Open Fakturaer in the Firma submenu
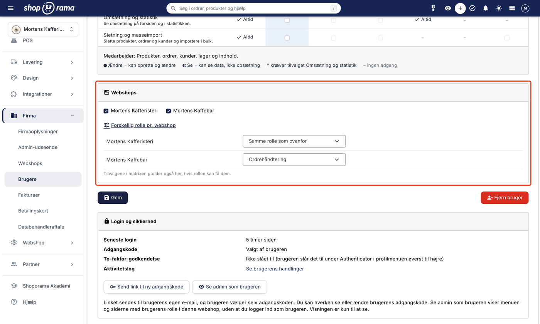This screenshot has height=324, width=540. tap(29, 195)
